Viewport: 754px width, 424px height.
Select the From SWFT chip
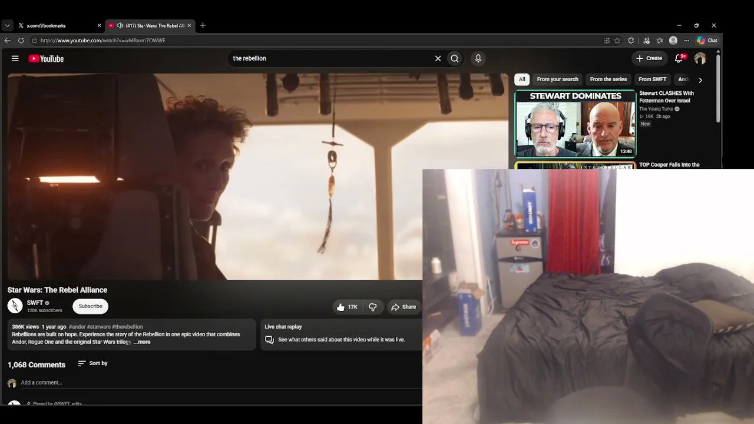653,79
